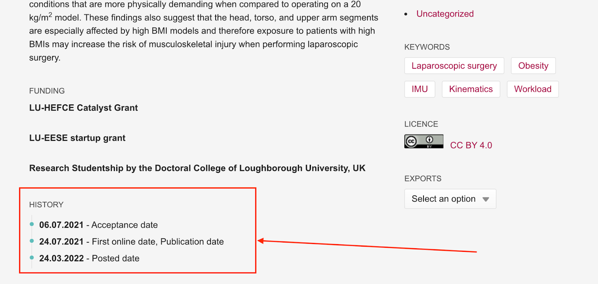Choose the Obesity keyword tag
Image resolution: width=598 pixels, height=284 pixels.
pyautogui.click(x=533, y=66)
